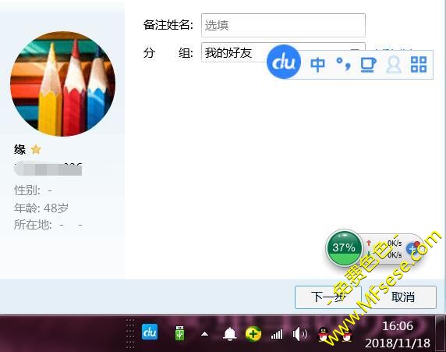Open the green 360 plus tray icon
The width and height of the screenshot is (446, 352).
click(253, 333)
